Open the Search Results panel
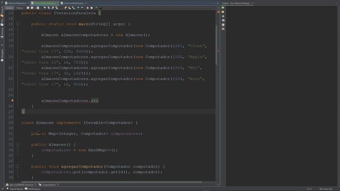Image resolution: width=340 pixels, height=191 pixels. coord(15,189)
